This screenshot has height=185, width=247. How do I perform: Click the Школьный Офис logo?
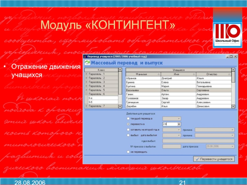coord(228,35)
